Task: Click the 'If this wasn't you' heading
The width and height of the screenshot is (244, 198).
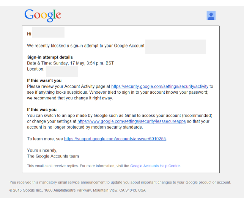Action: coord(44,80)
